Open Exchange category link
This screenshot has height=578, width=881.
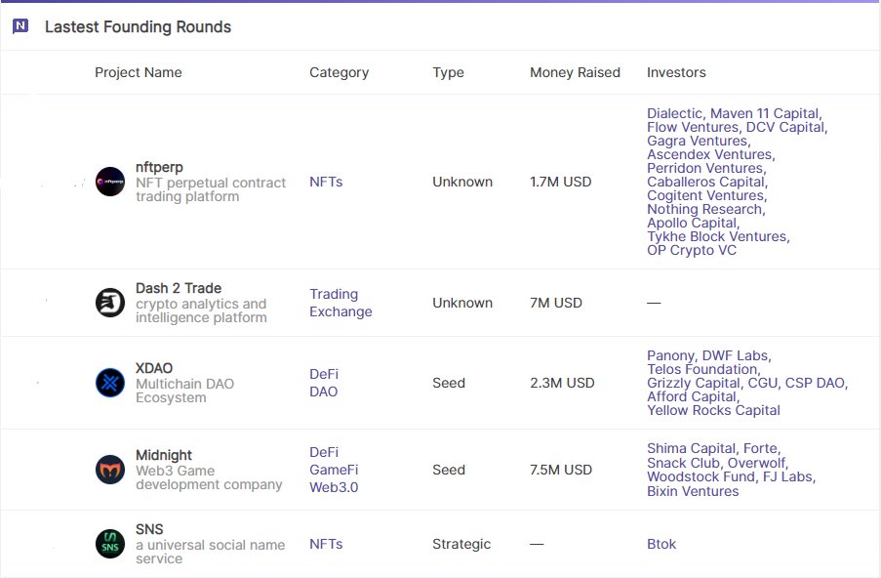point(340,311)
